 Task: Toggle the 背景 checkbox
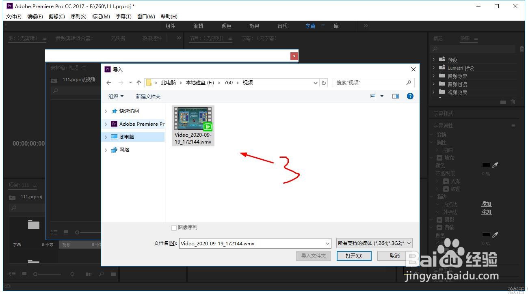click(x=439, y=227)
